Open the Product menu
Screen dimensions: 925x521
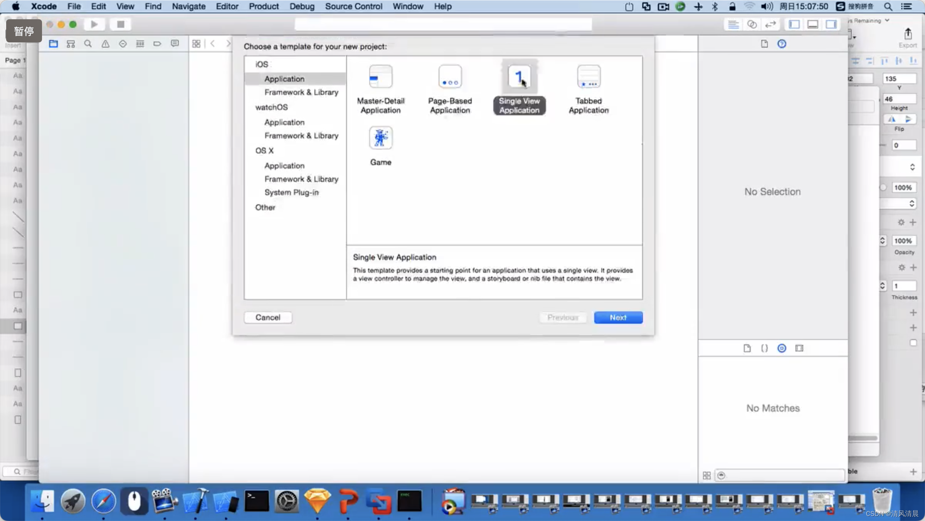tap(264, 6)
